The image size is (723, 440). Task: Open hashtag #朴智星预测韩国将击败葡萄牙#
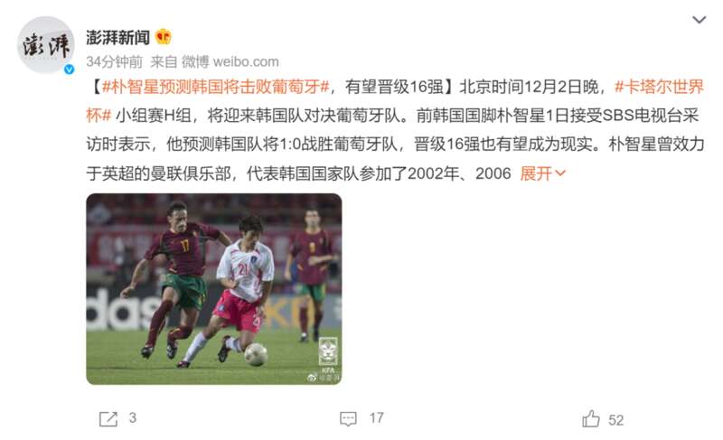click(x=215, y=87)
